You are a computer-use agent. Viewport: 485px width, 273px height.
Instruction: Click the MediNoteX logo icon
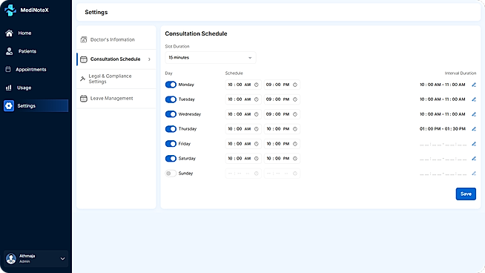click(x=10, y=10)
